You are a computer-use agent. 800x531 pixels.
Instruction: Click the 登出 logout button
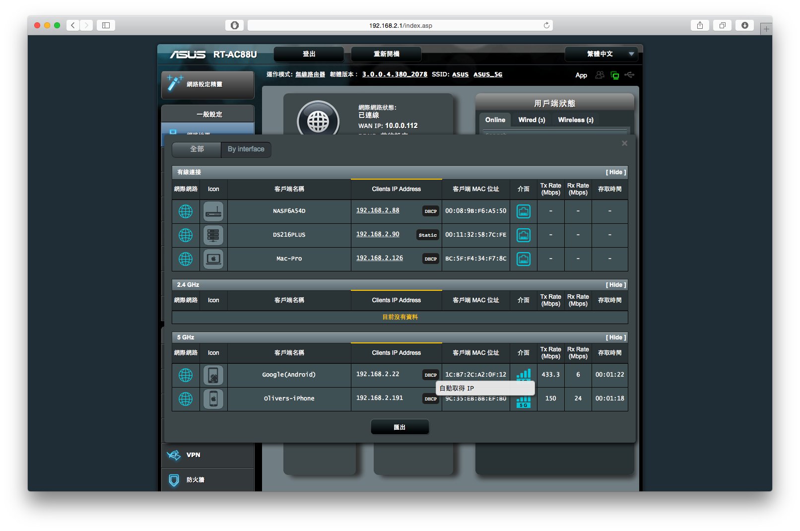click(x=309, y=54)
